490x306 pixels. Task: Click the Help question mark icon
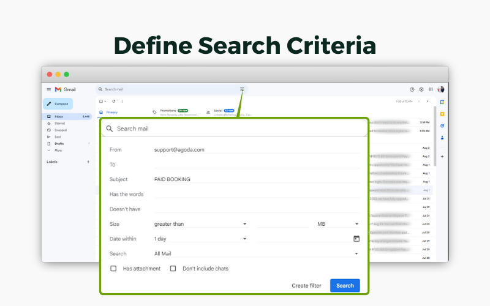point(412,89)
